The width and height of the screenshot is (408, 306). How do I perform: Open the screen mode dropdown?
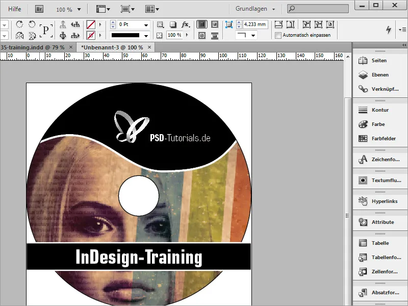(127, 9)
